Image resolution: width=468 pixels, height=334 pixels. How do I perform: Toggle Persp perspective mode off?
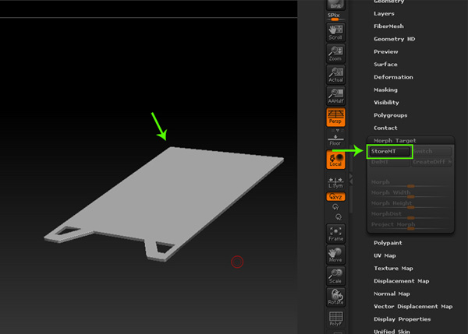click(x=335, y=118)
